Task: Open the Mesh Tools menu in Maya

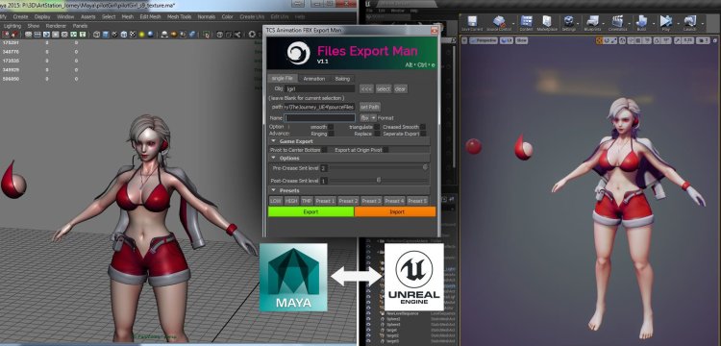Action: click(179, 17)
